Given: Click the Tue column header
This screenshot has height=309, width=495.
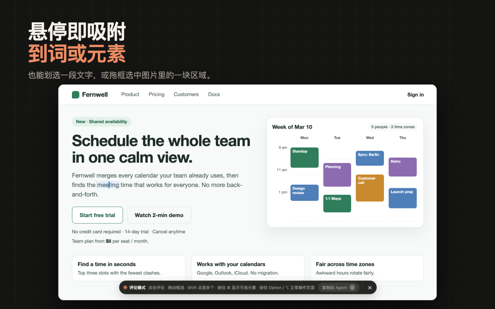Looking at the screenshot, I should (x=337, y=138).
